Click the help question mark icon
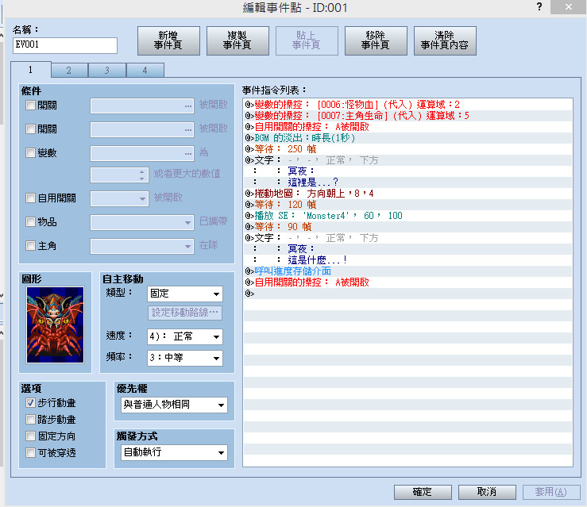Image resolution: width=587 pixels, height=507 pixels. pos(539,6)
